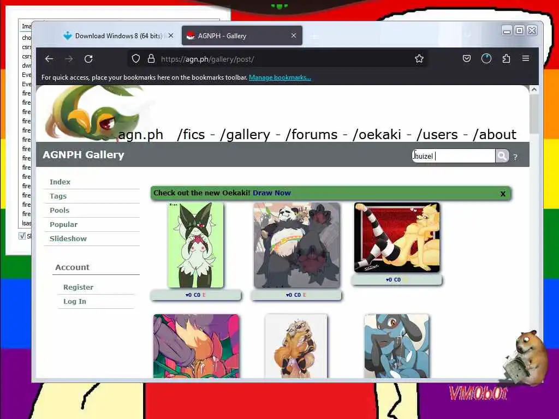Click the agn.ph home text link
559x419 pixels.
[140, 135]
